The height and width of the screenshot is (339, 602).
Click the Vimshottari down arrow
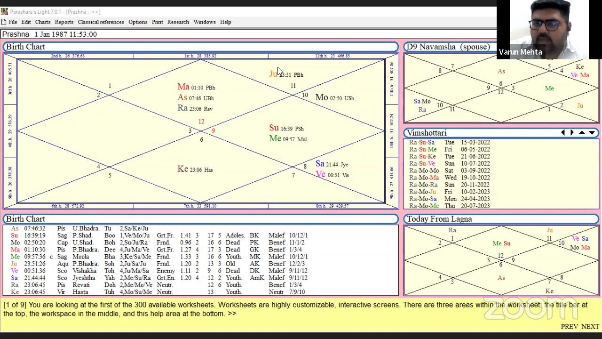(x=592, y=133)
